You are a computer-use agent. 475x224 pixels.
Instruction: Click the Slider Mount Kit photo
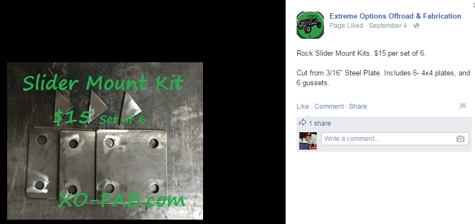click(x=105, y=141)
